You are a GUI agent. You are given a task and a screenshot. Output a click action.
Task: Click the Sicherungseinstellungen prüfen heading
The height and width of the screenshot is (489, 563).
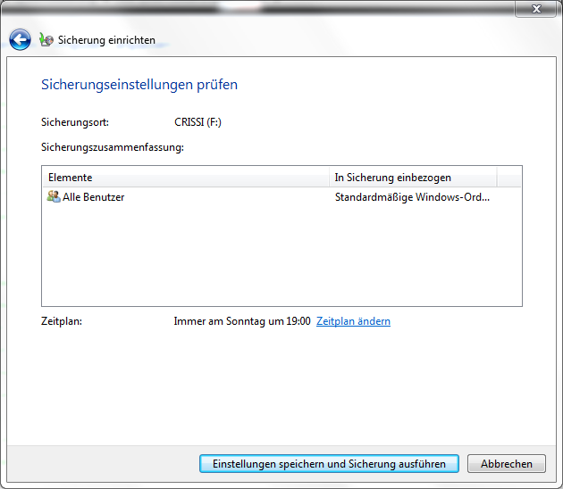139,86
